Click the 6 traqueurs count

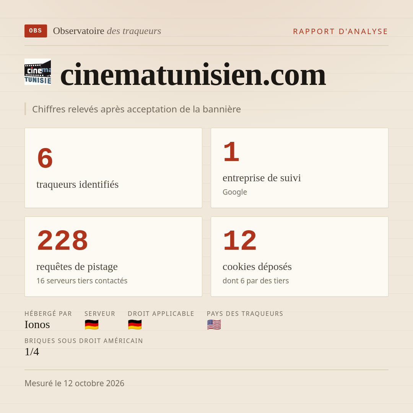click(x=45, y=158)
